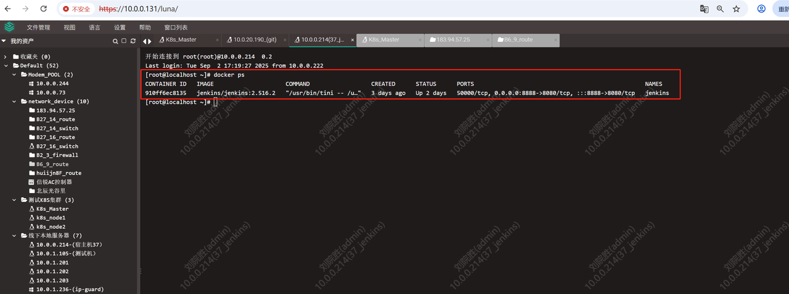
Task: Open the 文件管理 menu
Action: coord(38,28)
